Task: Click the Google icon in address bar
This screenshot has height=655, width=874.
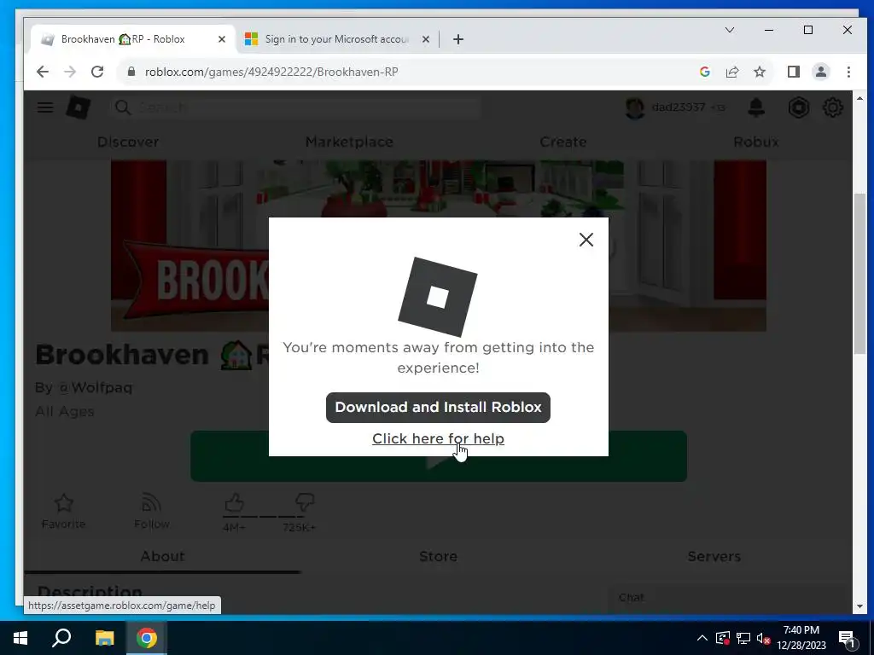Action: coord(704,72)
